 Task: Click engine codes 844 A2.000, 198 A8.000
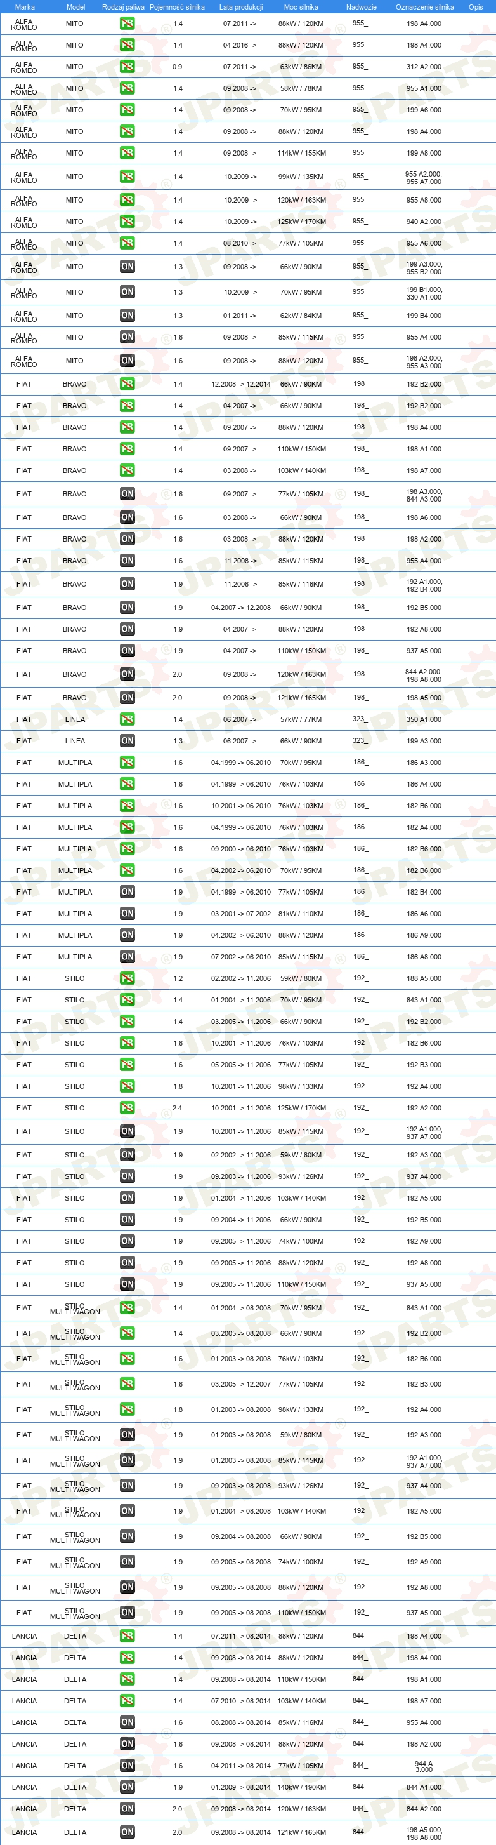424,676
